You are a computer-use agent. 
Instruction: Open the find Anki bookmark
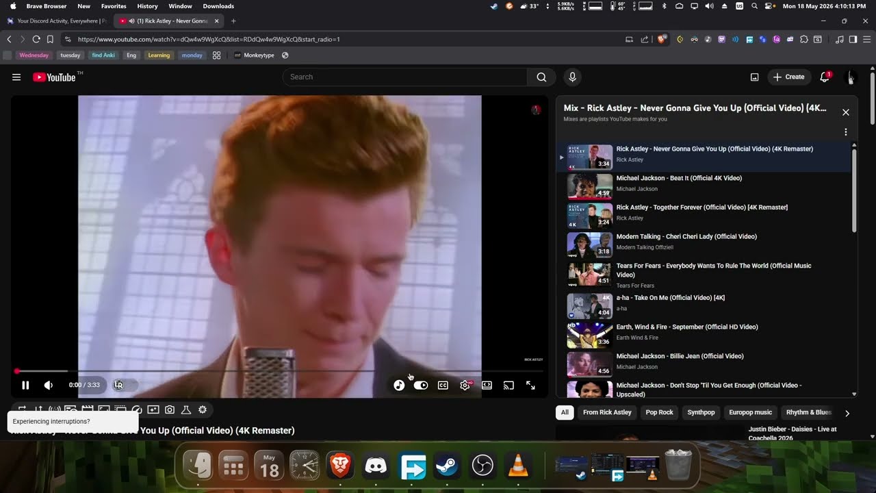103,55
